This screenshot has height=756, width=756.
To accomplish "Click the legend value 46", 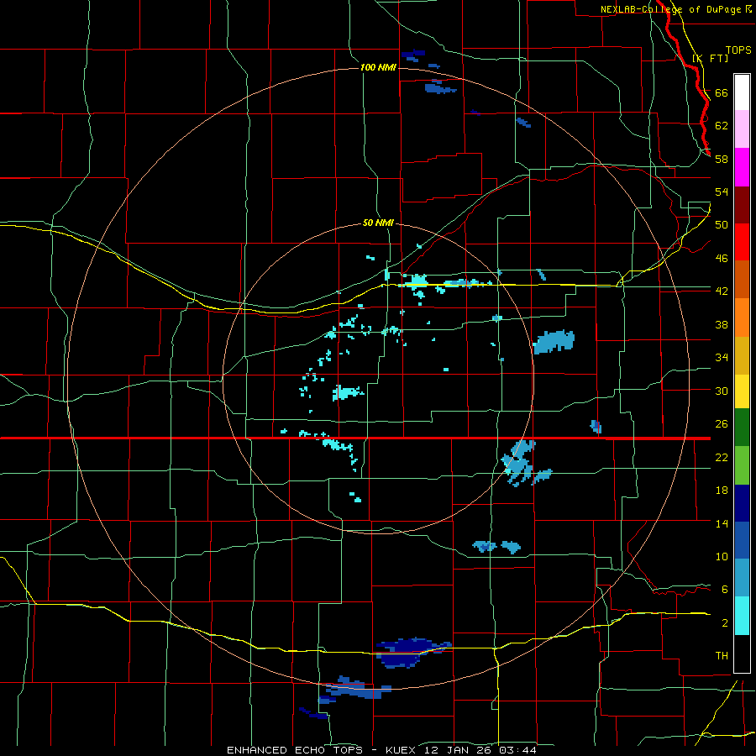I will click(x=722, y=258).
